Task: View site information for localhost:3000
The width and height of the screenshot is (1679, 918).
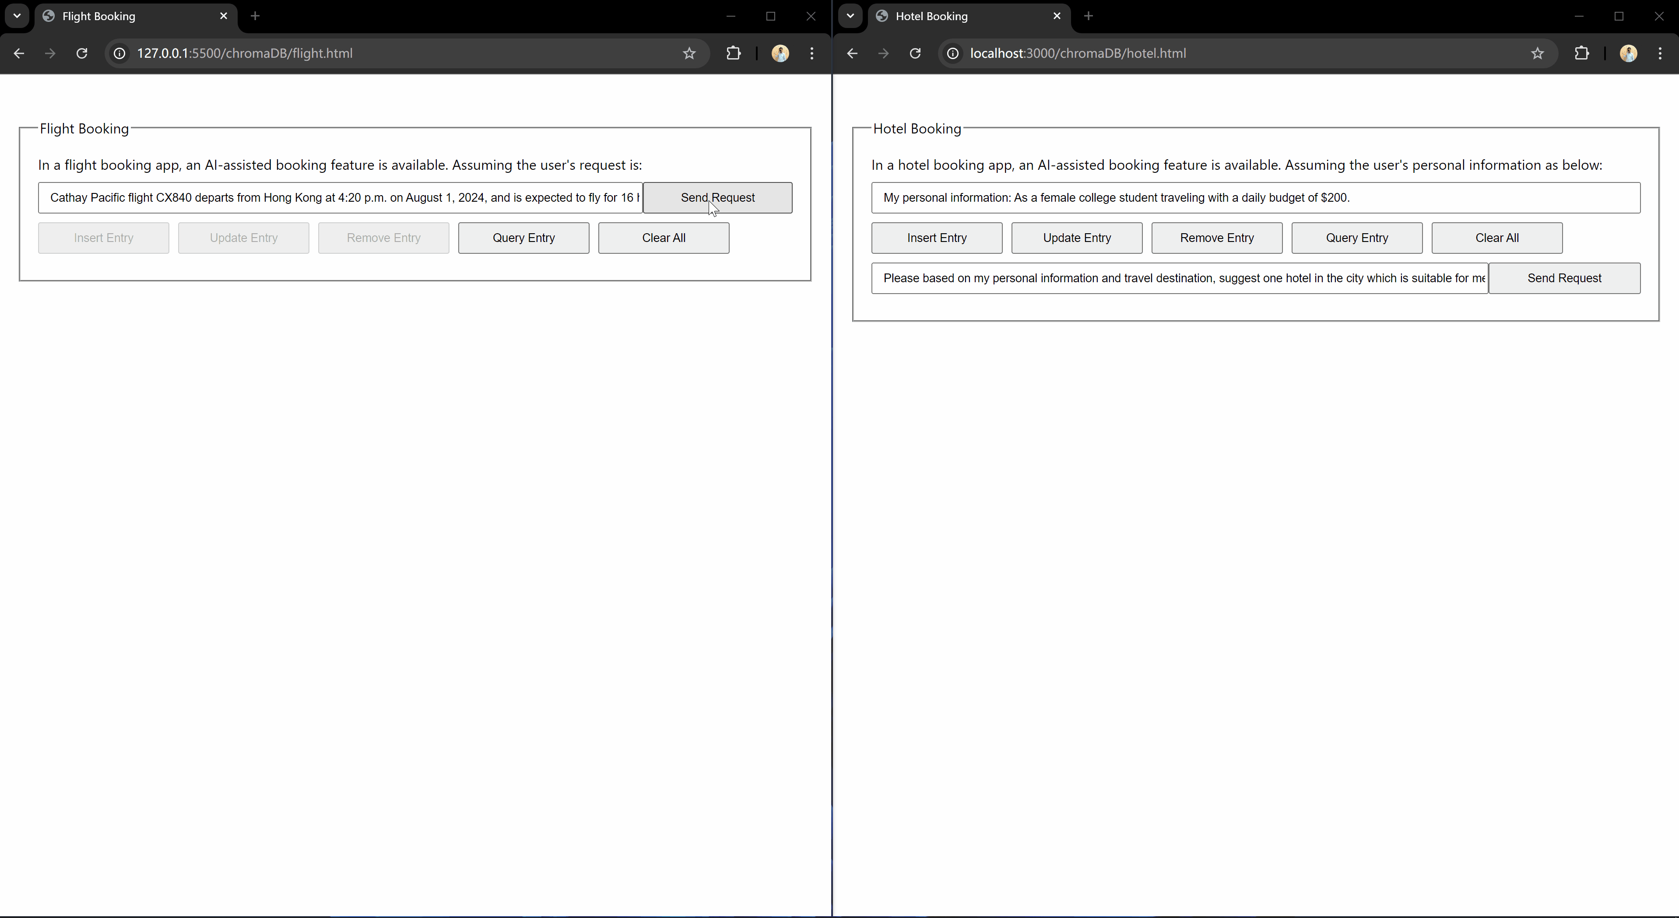Action: [953, 53]
